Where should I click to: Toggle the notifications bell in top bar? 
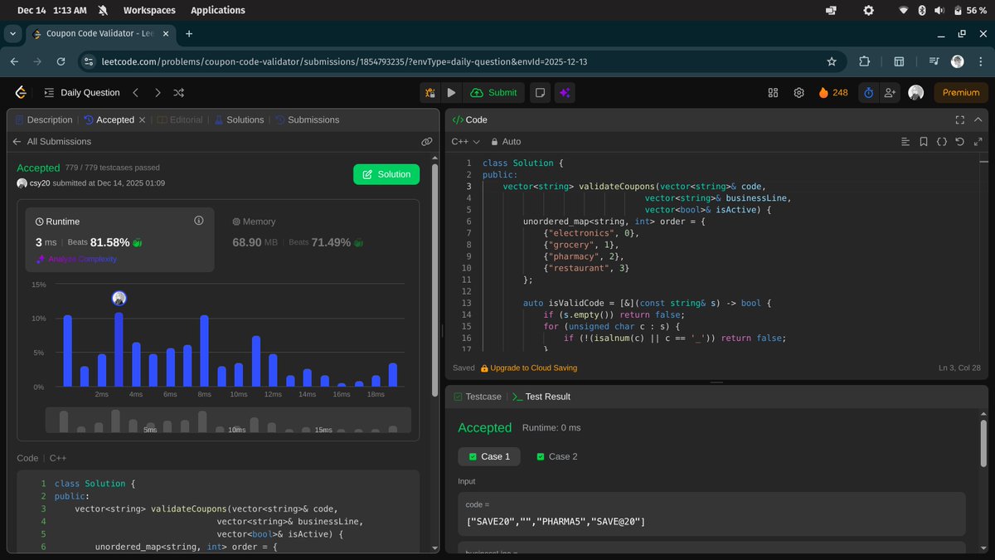[x=103, y=10]
